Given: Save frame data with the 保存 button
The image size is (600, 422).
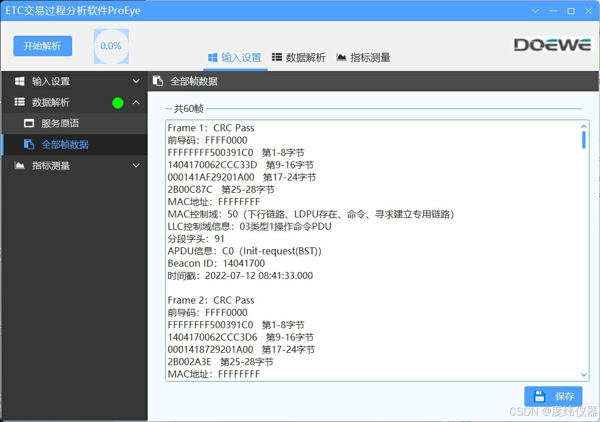Looking at the screenshot, I should [x=553, y=396].
